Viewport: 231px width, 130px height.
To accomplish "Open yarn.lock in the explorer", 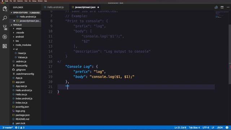I will click(20, 123).
